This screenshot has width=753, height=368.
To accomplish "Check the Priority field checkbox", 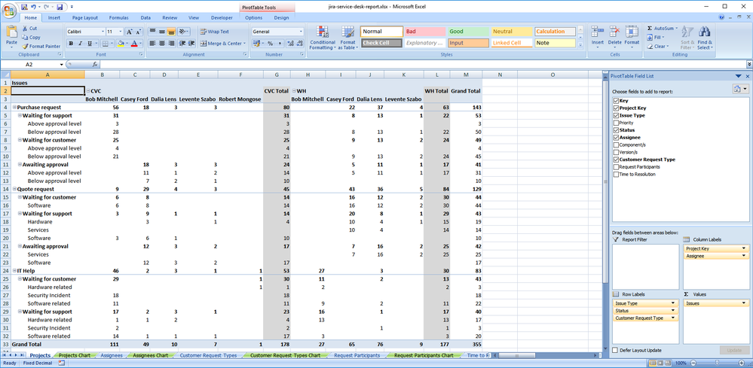I will coord(616,123).
